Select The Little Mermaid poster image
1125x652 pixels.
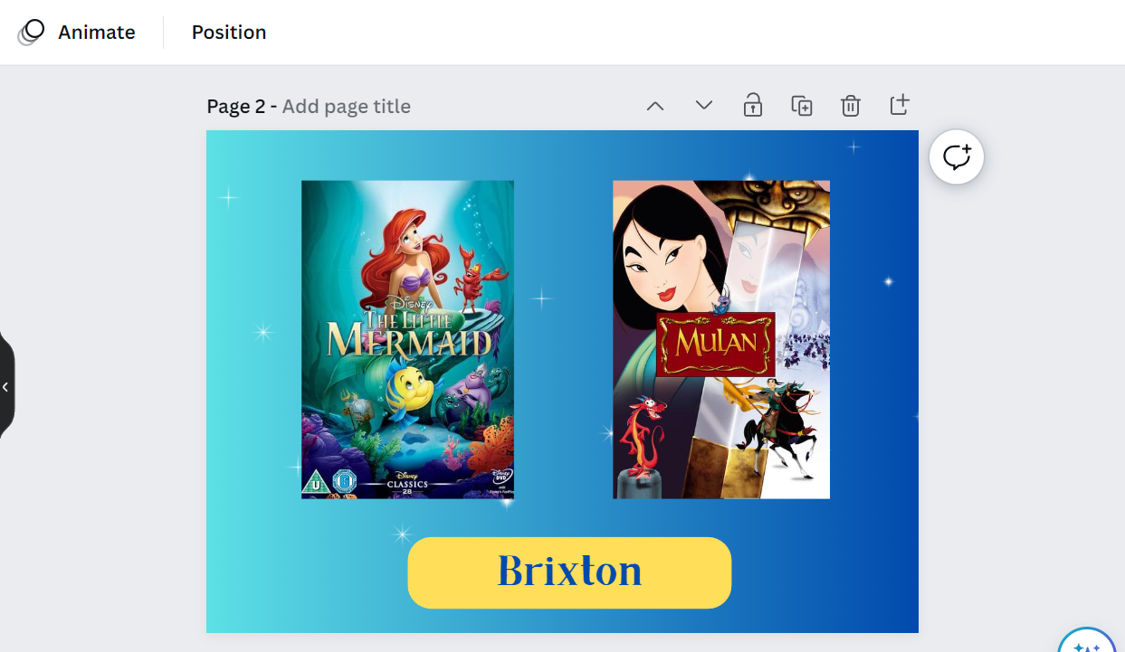pos(407,339)
